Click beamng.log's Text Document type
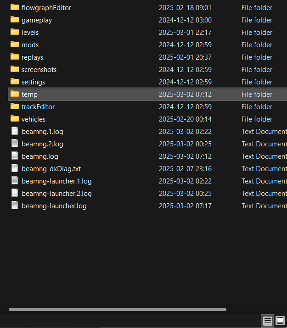 point(264,156)
